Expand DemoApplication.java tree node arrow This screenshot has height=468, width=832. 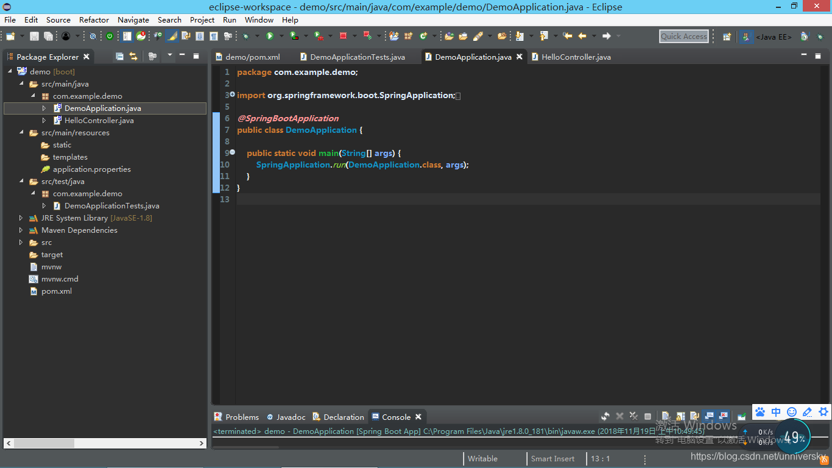point(44,108)
